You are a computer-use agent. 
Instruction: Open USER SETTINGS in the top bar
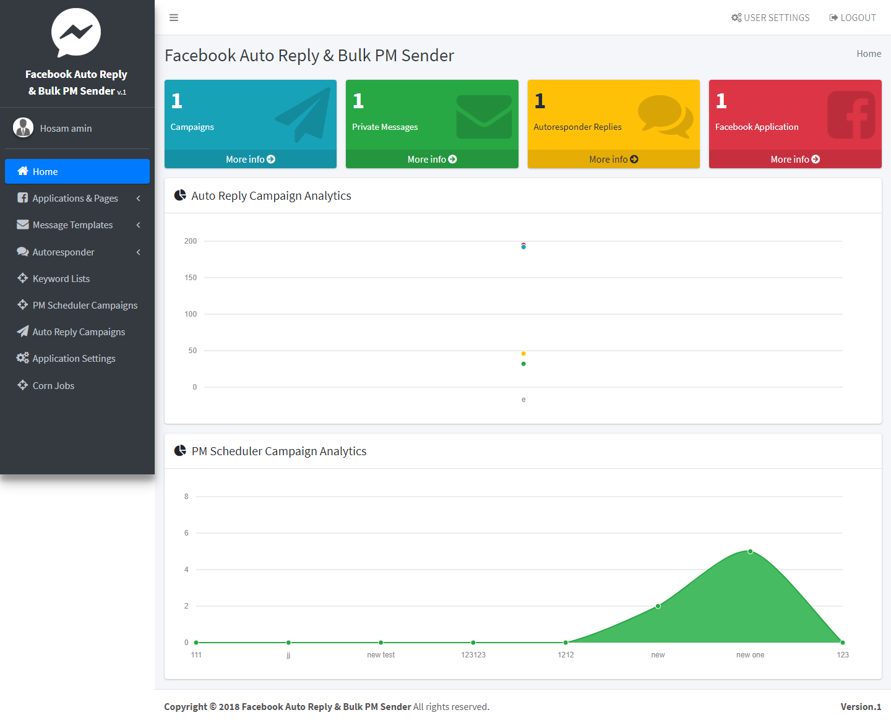click(x=770, y=17)
